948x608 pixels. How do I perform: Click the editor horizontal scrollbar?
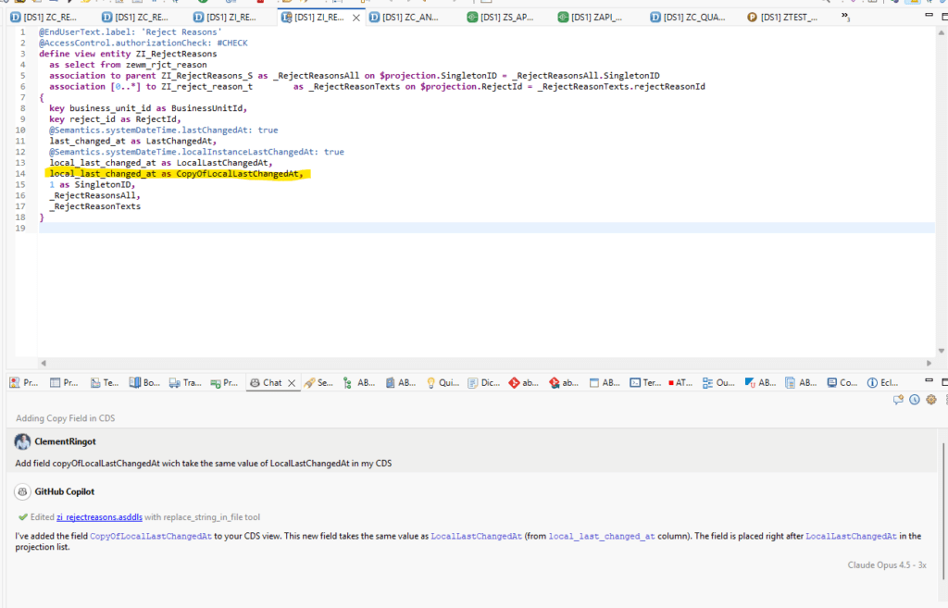[x=463, y=363]
